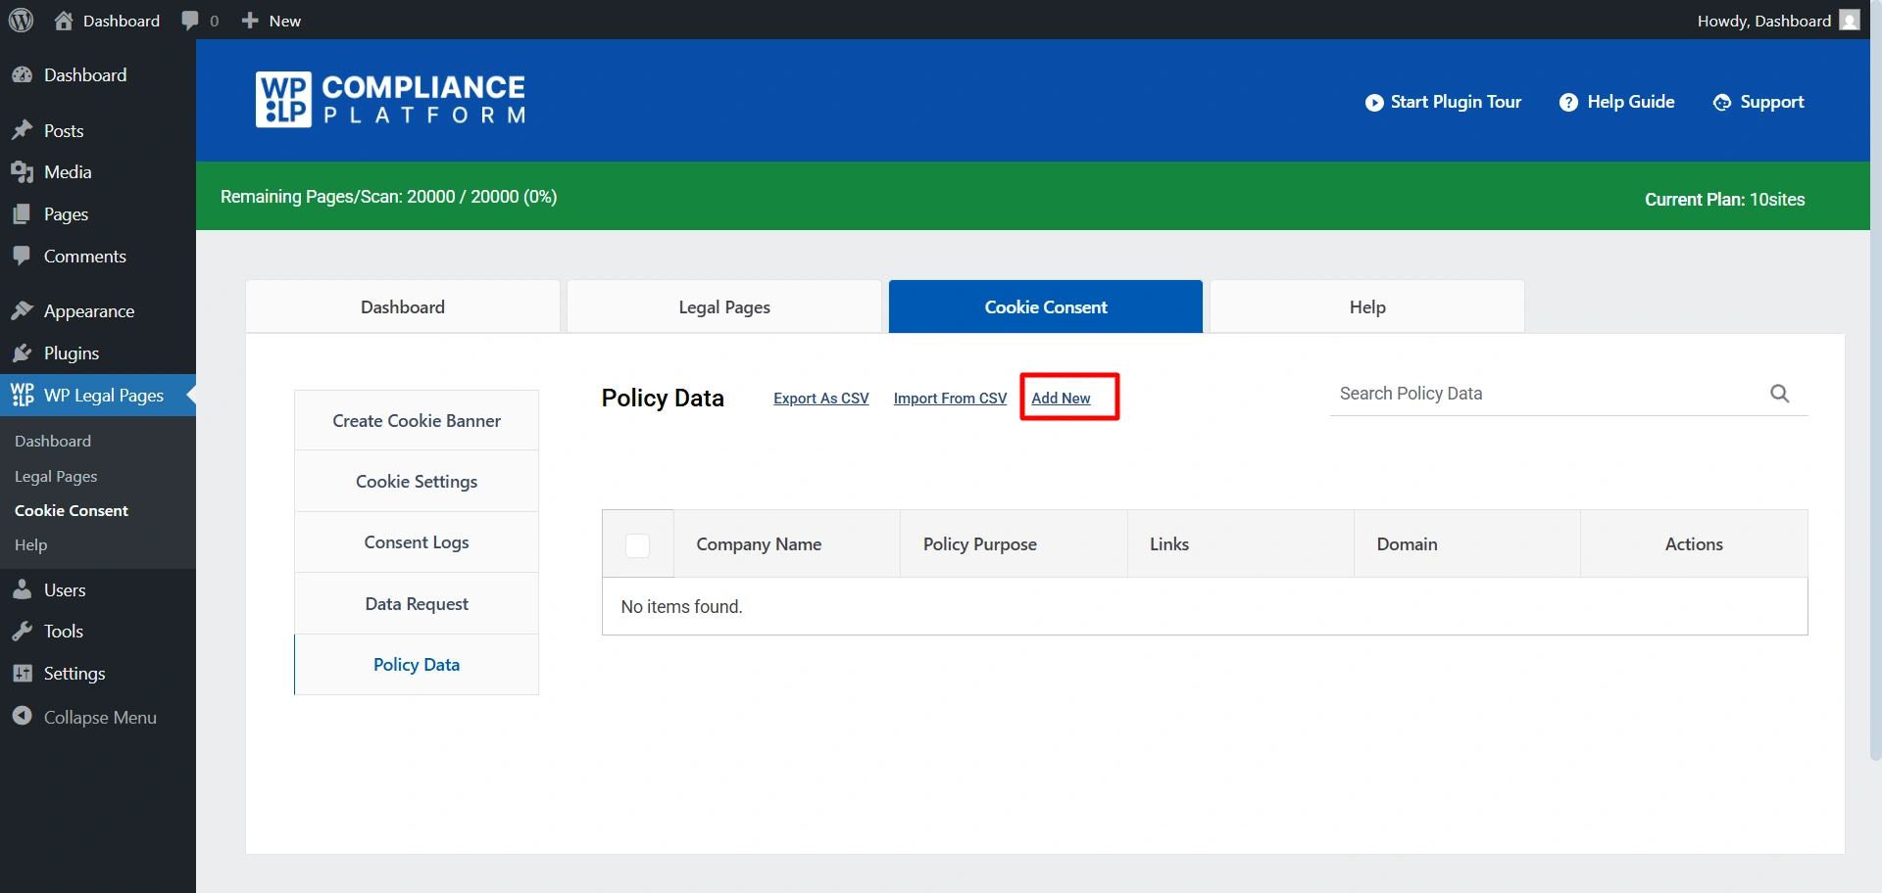Open the New content menu in admin bar

coord(271,20)
